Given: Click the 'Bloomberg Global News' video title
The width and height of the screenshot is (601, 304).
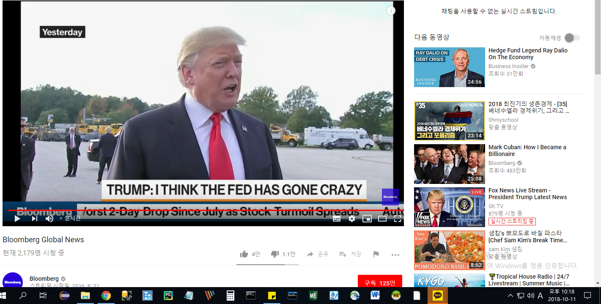Looking at the screenshot, I should 43,240.
